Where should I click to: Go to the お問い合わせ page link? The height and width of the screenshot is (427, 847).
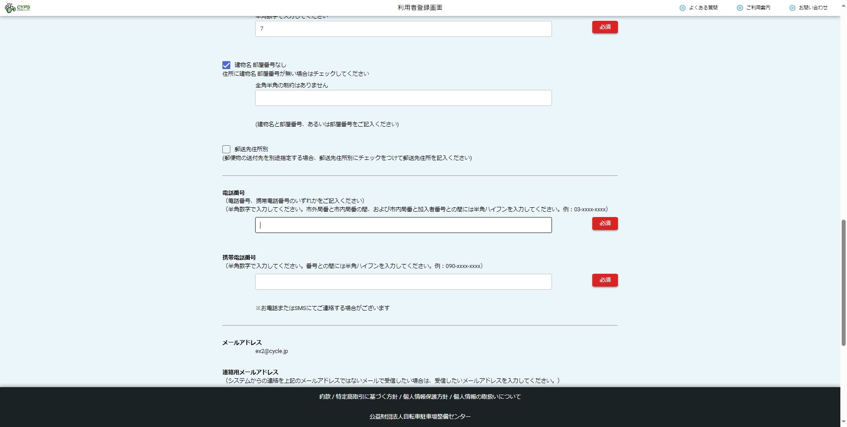[813, 8]
